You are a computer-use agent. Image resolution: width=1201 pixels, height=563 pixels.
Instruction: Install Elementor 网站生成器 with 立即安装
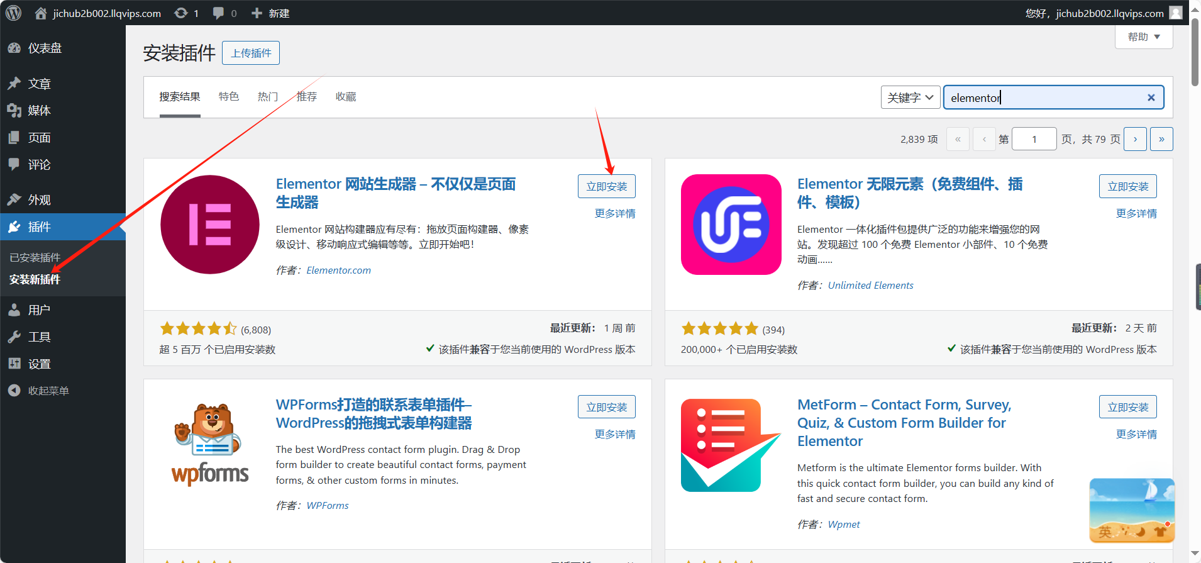607,186
